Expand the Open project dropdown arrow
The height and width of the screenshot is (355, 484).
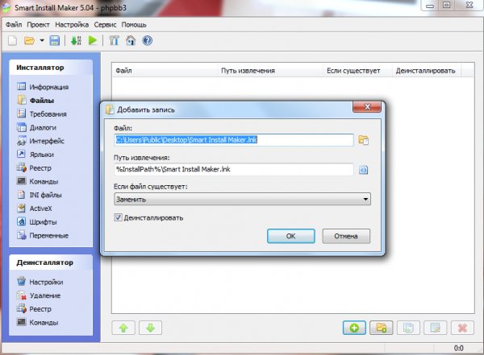42,40
